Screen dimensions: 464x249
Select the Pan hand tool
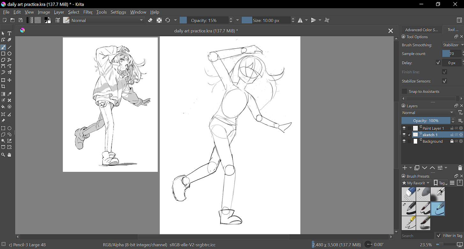10,155
